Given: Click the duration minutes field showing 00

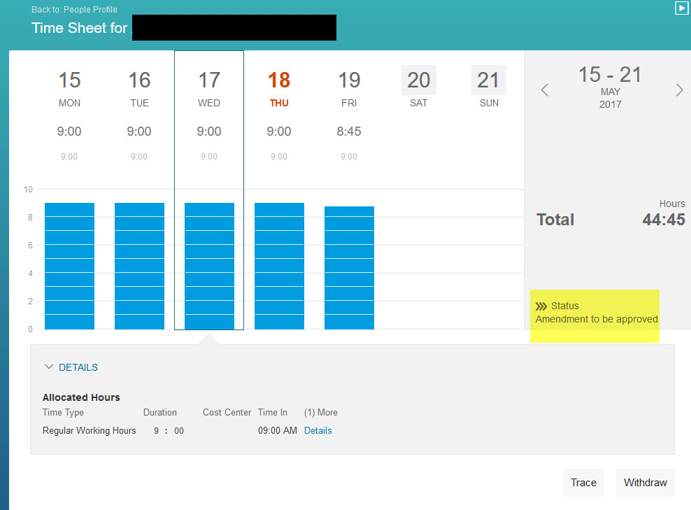Looking at the screenshot, I should coord(179,431).
